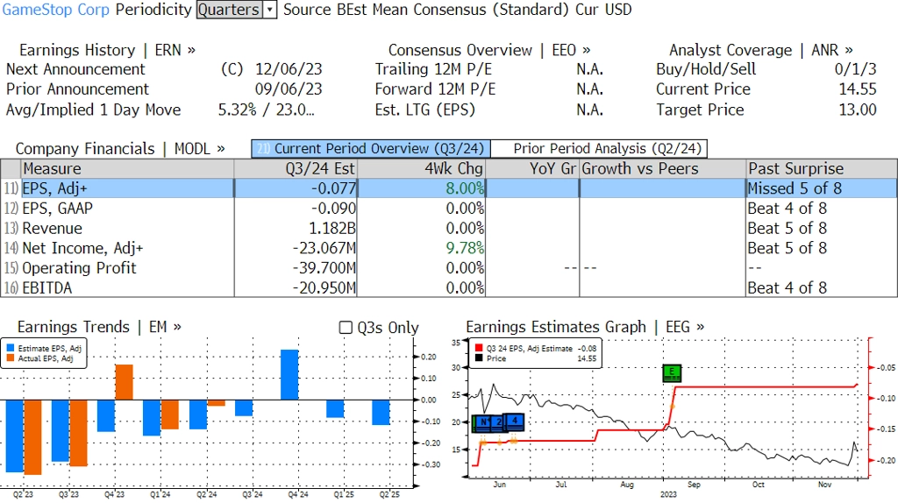
Task: Click the -20.950M EBITDA estimate
Action: pyautogui.click(x=324, y=287)
